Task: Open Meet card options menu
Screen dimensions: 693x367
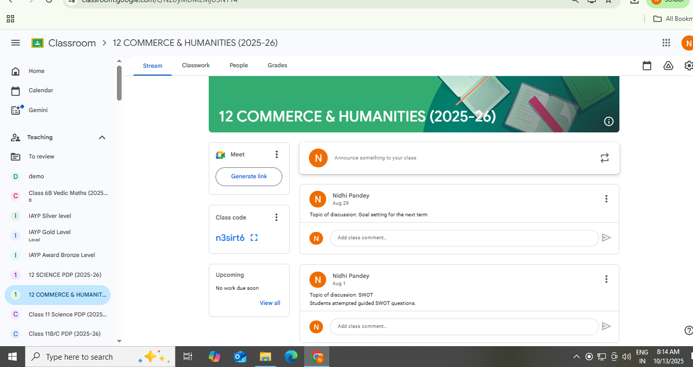Action: click(277, 154)
